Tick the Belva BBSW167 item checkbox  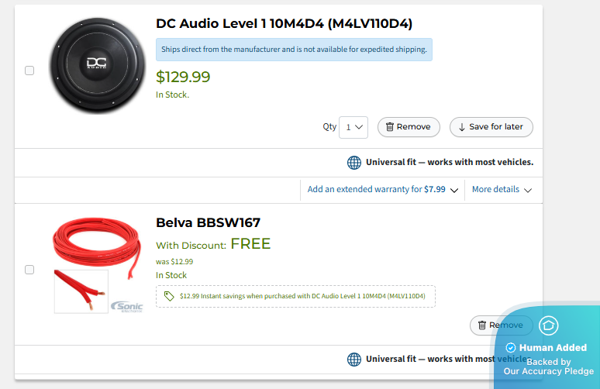(x=29, y=270)
